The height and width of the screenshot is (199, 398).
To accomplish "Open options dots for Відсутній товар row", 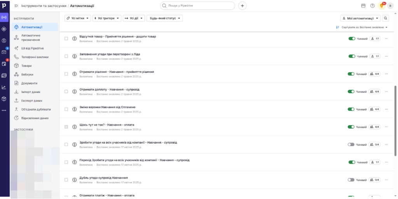I will (386, 38).
